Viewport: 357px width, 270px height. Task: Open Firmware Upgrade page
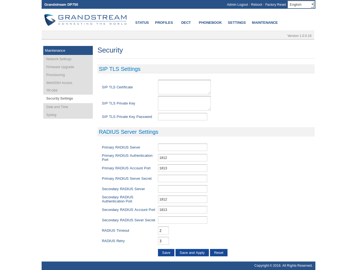(x=60, y=67)
